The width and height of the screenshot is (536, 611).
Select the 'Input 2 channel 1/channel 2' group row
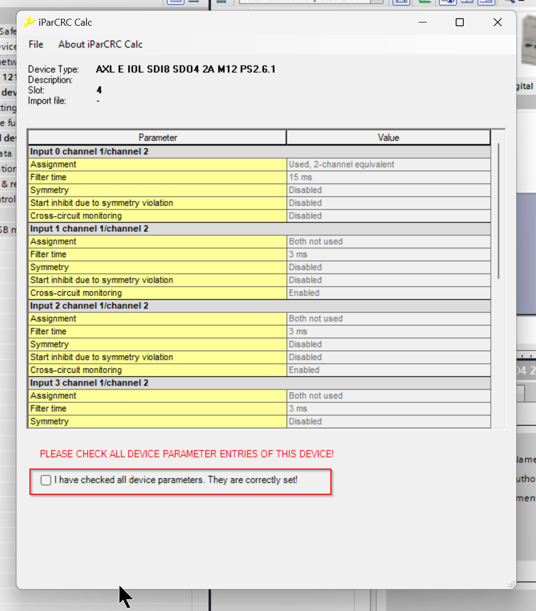point(259,306)
